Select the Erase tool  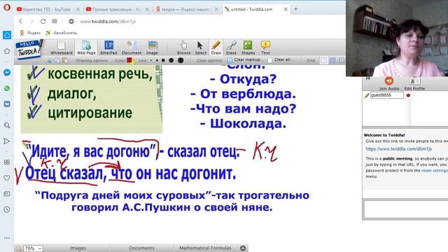[231, 48]
